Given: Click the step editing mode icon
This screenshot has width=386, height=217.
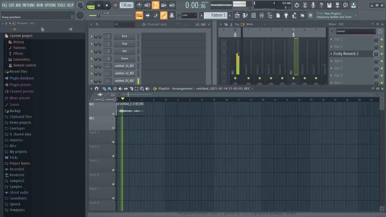Looking at the screenshot, I should tap(156, 15).
